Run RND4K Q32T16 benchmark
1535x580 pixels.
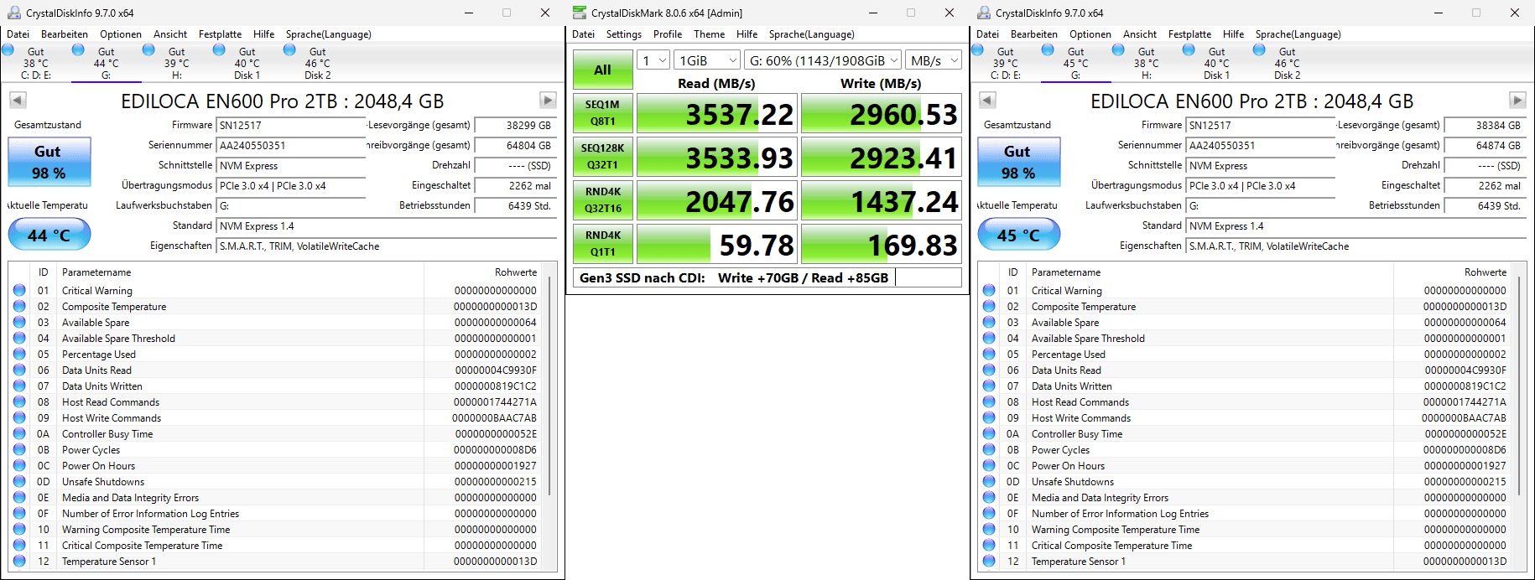coord(602,200)
